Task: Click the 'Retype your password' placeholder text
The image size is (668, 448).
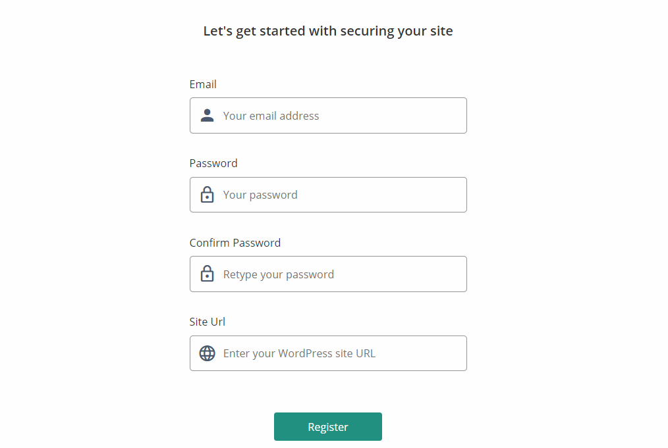Action: tap(279, 274)
